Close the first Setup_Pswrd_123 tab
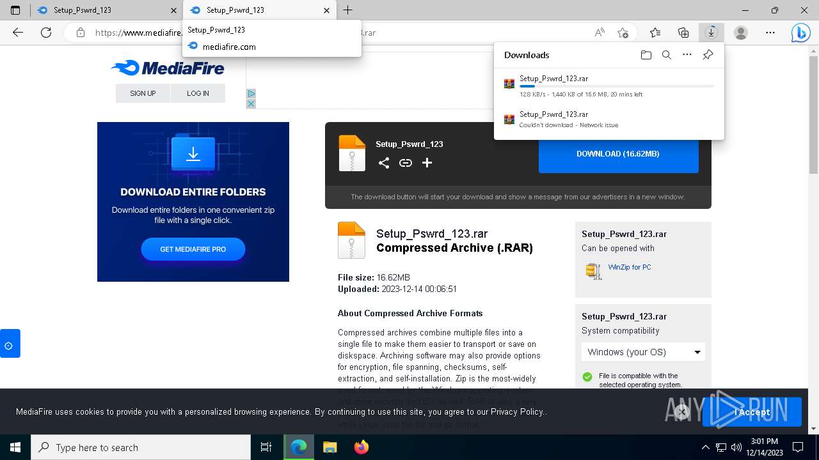 pyautogui.click(x=173, y=10)
